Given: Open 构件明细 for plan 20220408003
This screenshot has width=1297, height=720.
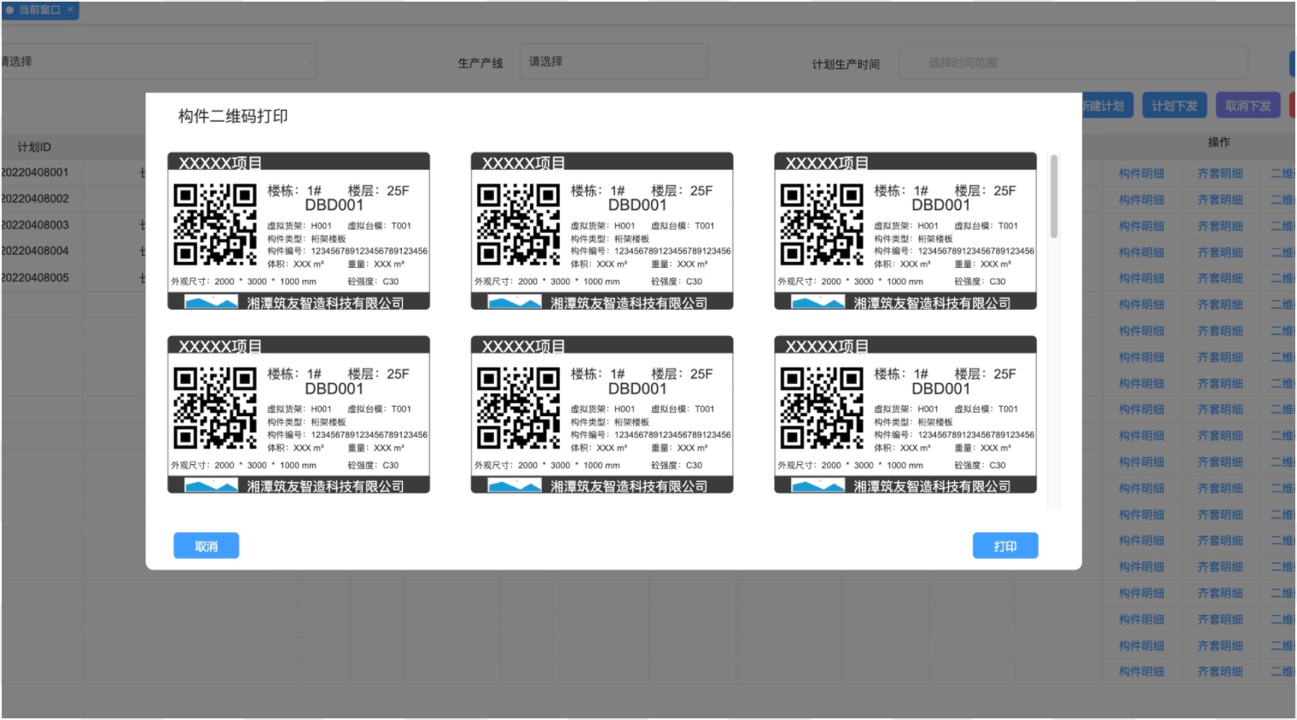Looking at the screenshot, I should tap(1142, 226).
